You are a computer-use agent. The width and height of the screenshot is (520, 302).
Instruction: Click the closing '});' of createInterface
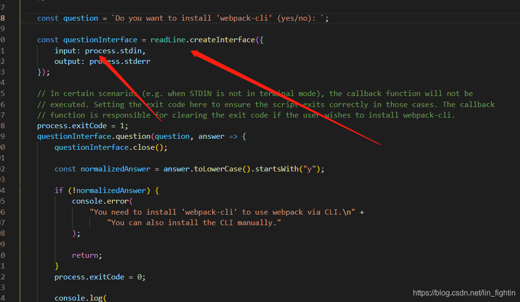click(43, 72)
